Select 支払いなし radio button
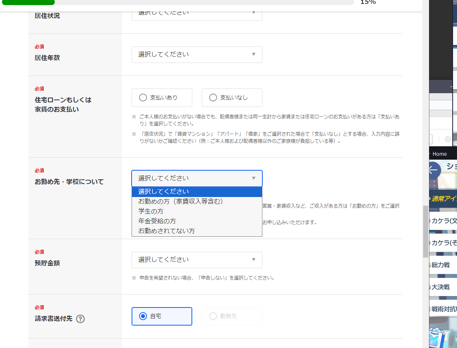Image resolution: width=457 pixels, height=348 pixels. pos(232,98)
